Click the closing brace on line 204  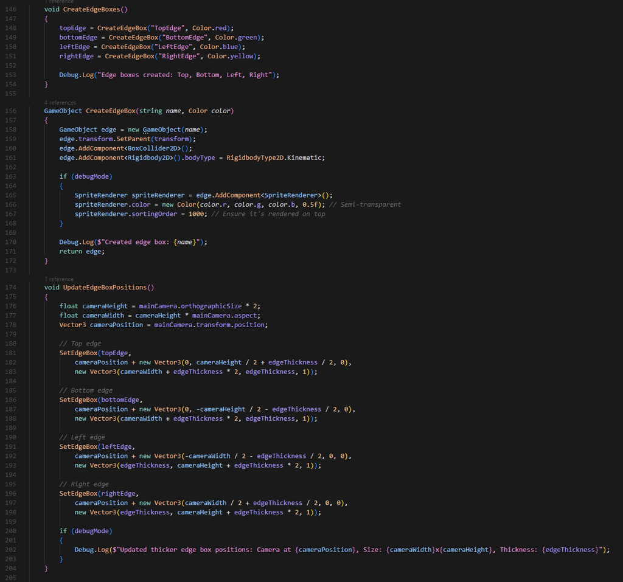tap(46, 569)
